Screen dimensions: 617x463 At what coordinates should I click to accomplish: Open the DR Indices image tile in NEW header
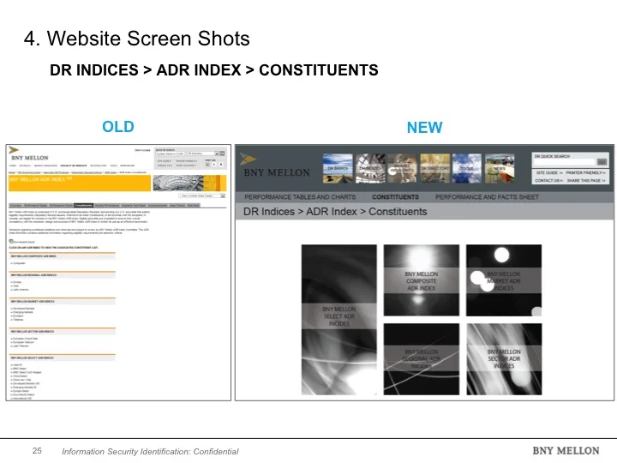pos(370,169)
